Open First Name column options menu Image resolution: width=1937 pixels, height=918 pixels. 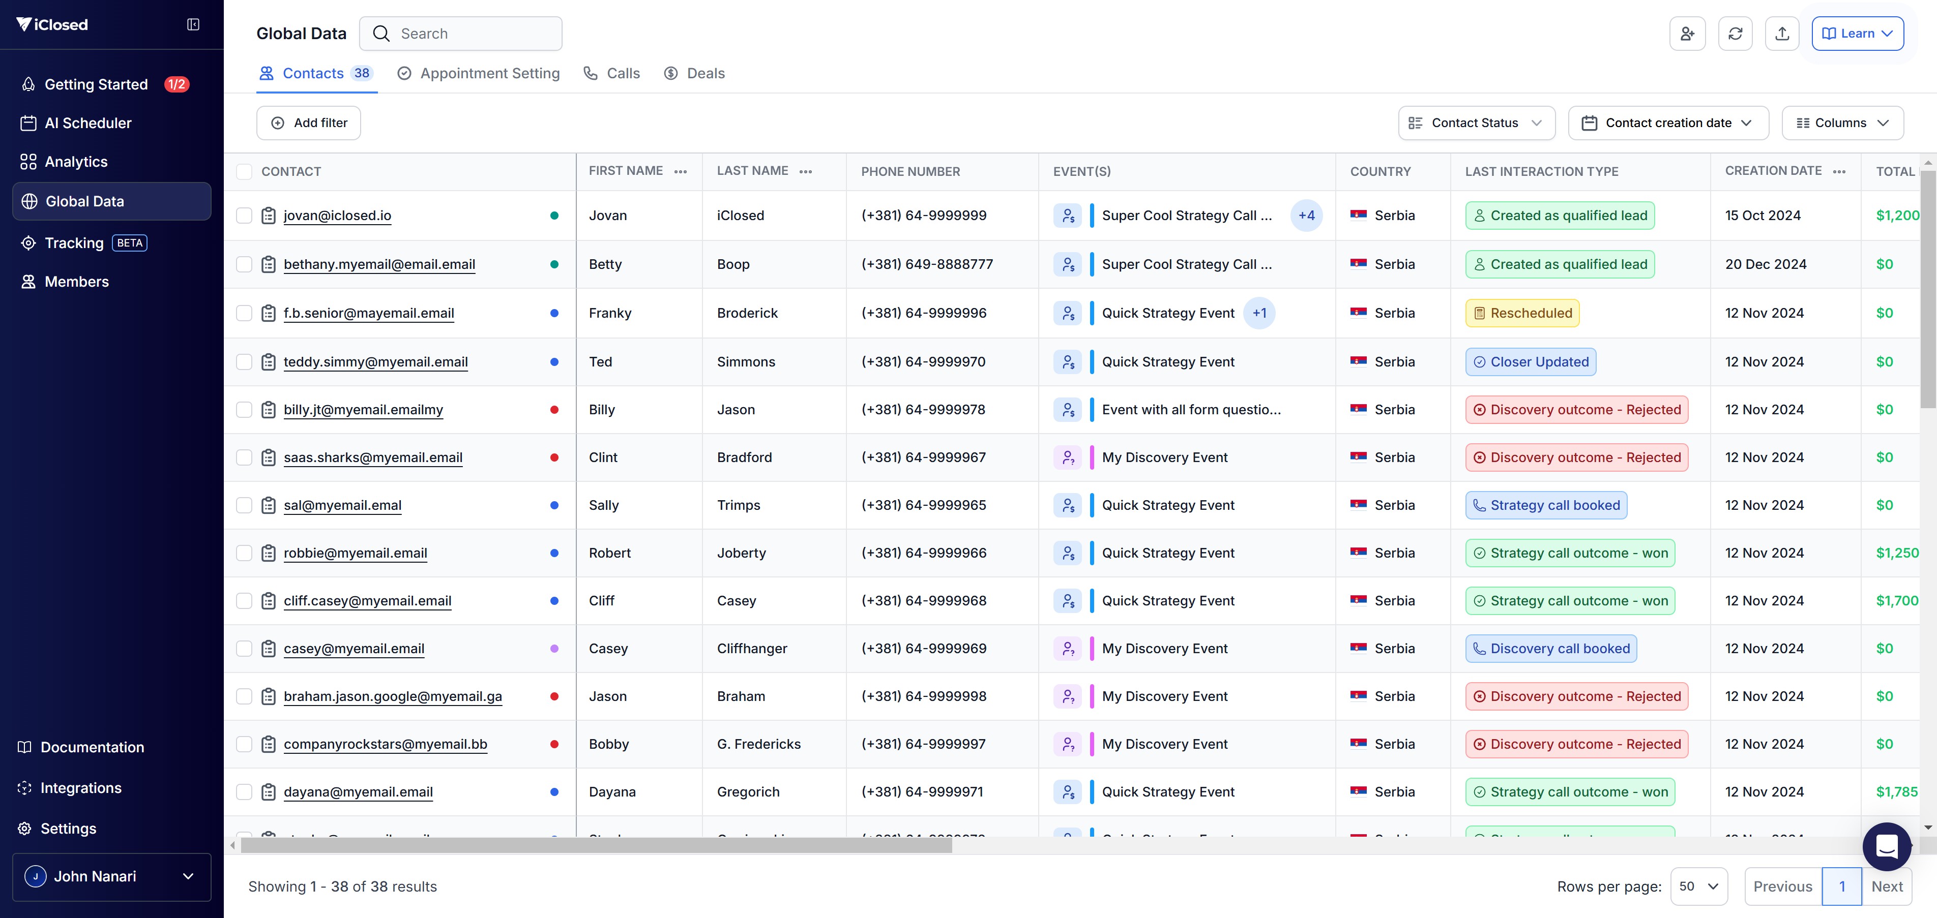(x=681, y=172)
